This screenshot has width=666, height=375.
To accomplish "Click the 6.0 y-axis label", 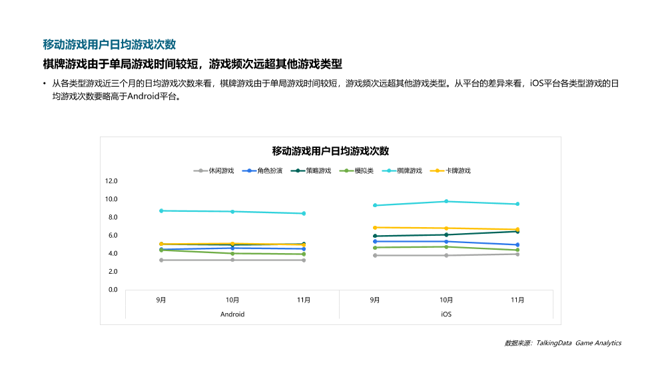I will [113, 235].
